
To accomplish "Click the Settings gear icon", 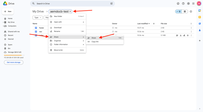I will click(188, 4).
